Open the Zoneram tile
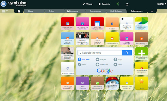 [x=142, y=24]
